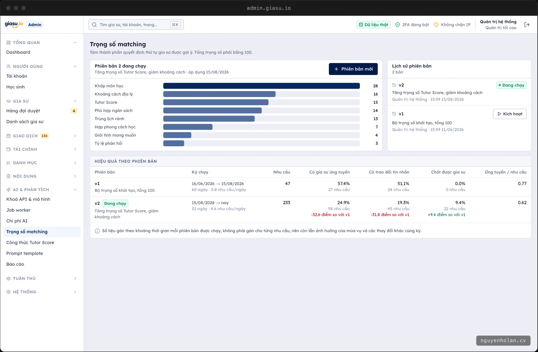This screenshot has width=538, height=352.
Task: Collapse the TỔNG QUAN section chevron
Action: click(75, 43)
